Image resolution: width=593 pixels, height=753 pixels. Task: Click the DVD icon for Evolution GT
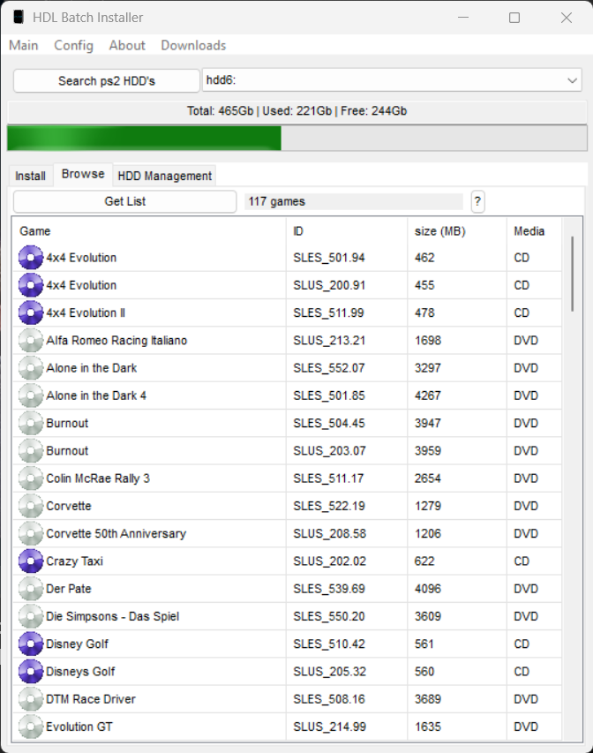click(31, 727)
